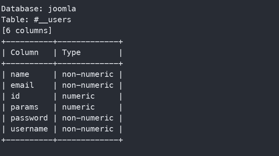
Task: Click the "numeric" type beside params
Action: [78, 107]
